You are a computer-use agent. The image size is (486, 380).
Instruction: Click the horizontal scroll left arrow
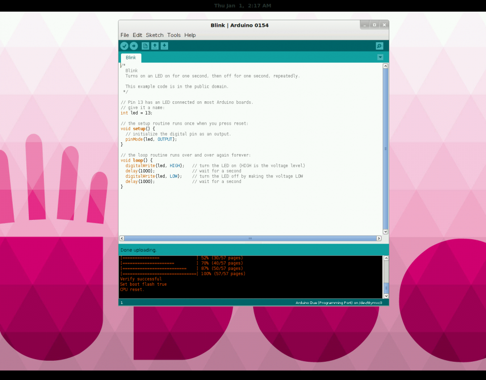pos(122,238)
